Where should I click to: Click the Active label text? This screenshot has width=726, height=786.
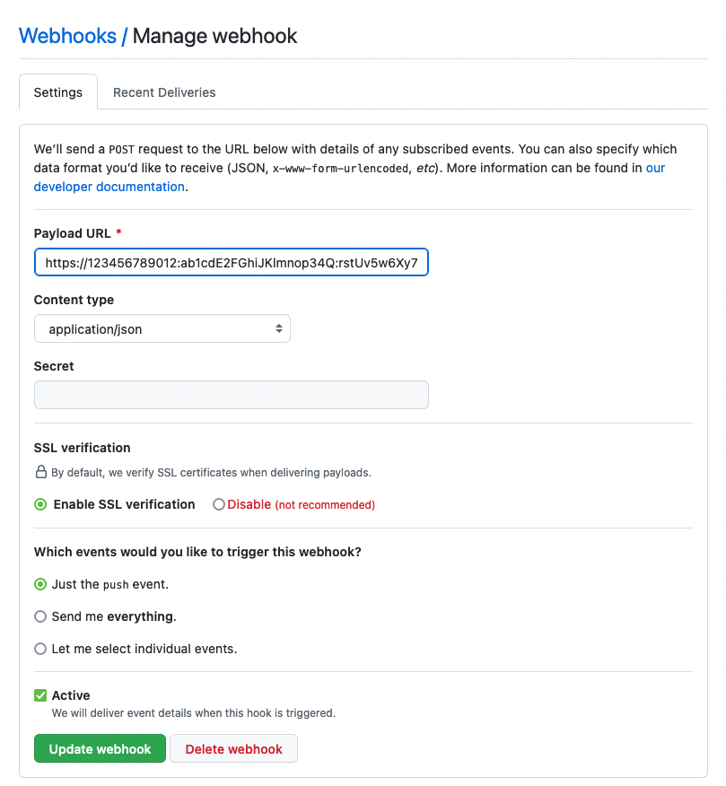click(71, 695)
